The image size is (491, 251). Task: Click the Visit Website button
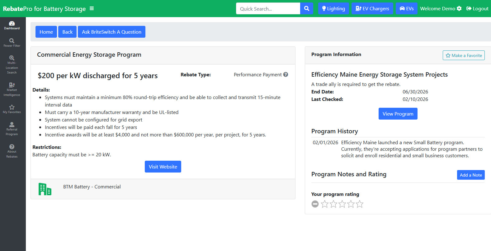[x=163, y=167]
